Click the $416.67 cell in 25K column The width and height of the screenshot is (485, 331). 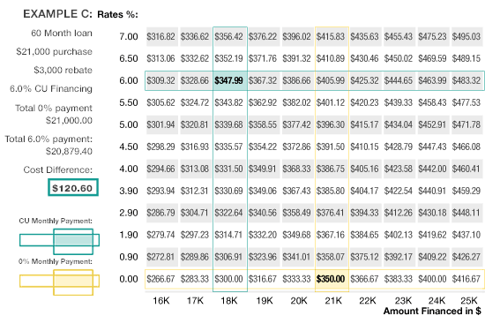click(x=466, y=279)
